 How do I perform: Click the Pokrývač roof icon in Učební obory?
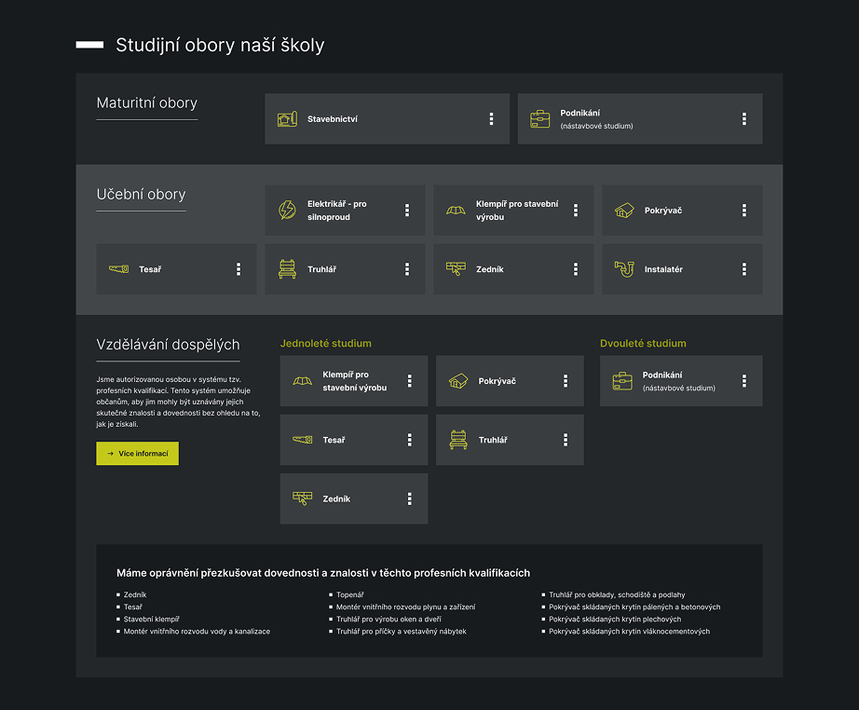624,210
